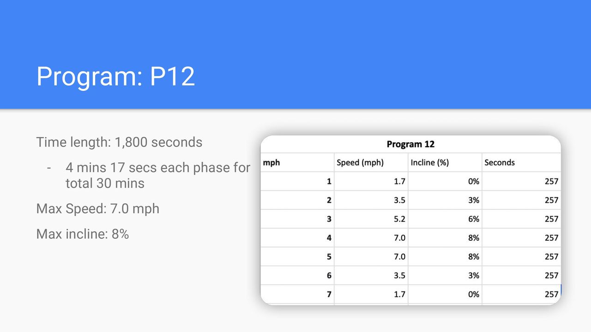This screenshot has height=332, width=591.
Task: Click the 5.2 speed cell in row 3
Action: (x=371, y=219)
